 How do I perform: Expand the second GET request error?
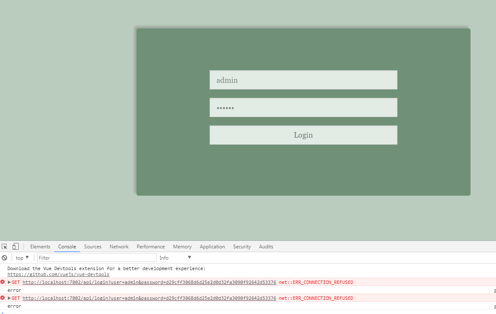pos(9,298)
